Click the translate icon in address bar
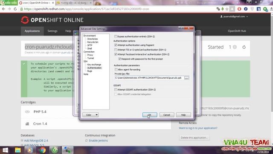Screen dimensions: 273x154 pos(218,9)
